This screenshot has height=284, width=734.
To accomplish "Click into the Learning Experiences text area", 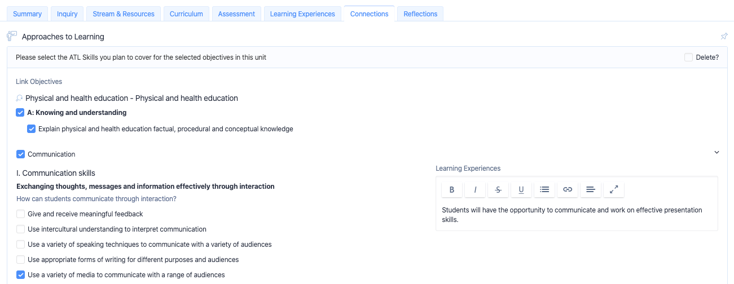I will 577,215.
